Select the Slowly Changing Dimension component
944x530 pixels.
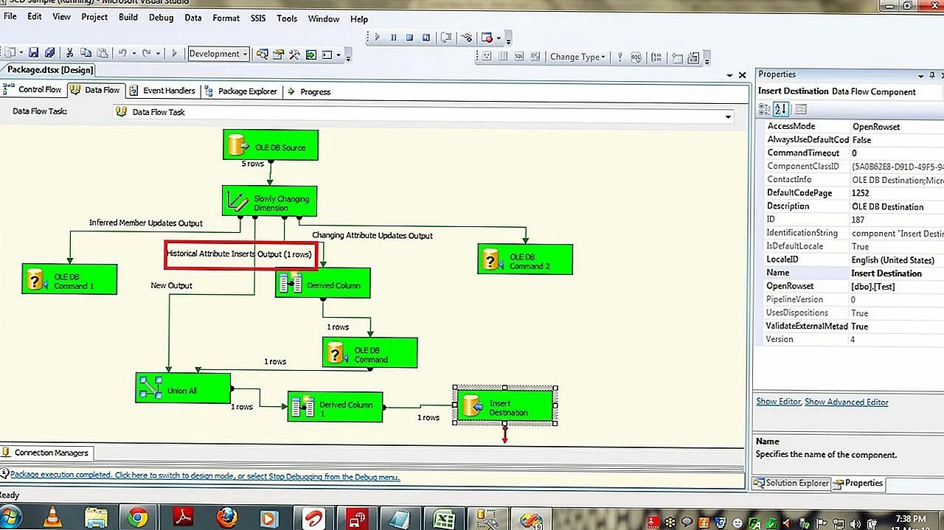[x=270, y=201]
